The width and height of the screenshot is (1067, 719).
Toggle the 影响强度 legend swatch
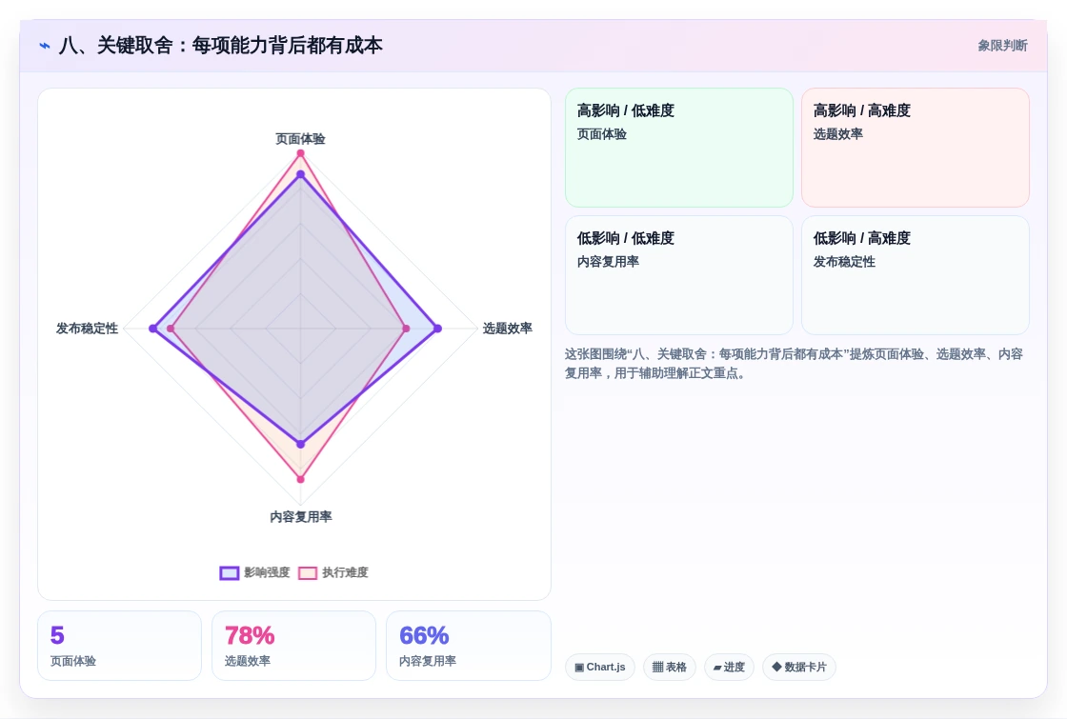(230, 572)
